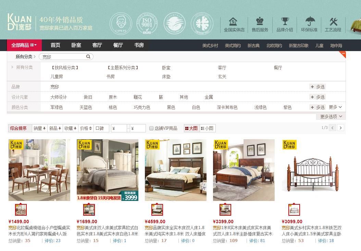Filter by 巧克力色 color option
Viewport: 361px width, 251px height.
(x=142, y=107)
